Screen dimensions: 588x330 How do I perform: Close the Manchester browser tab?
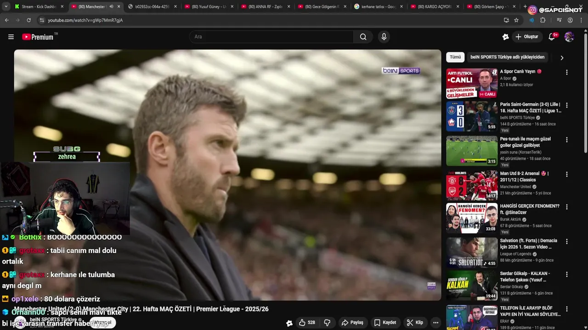tap(119, 7)
